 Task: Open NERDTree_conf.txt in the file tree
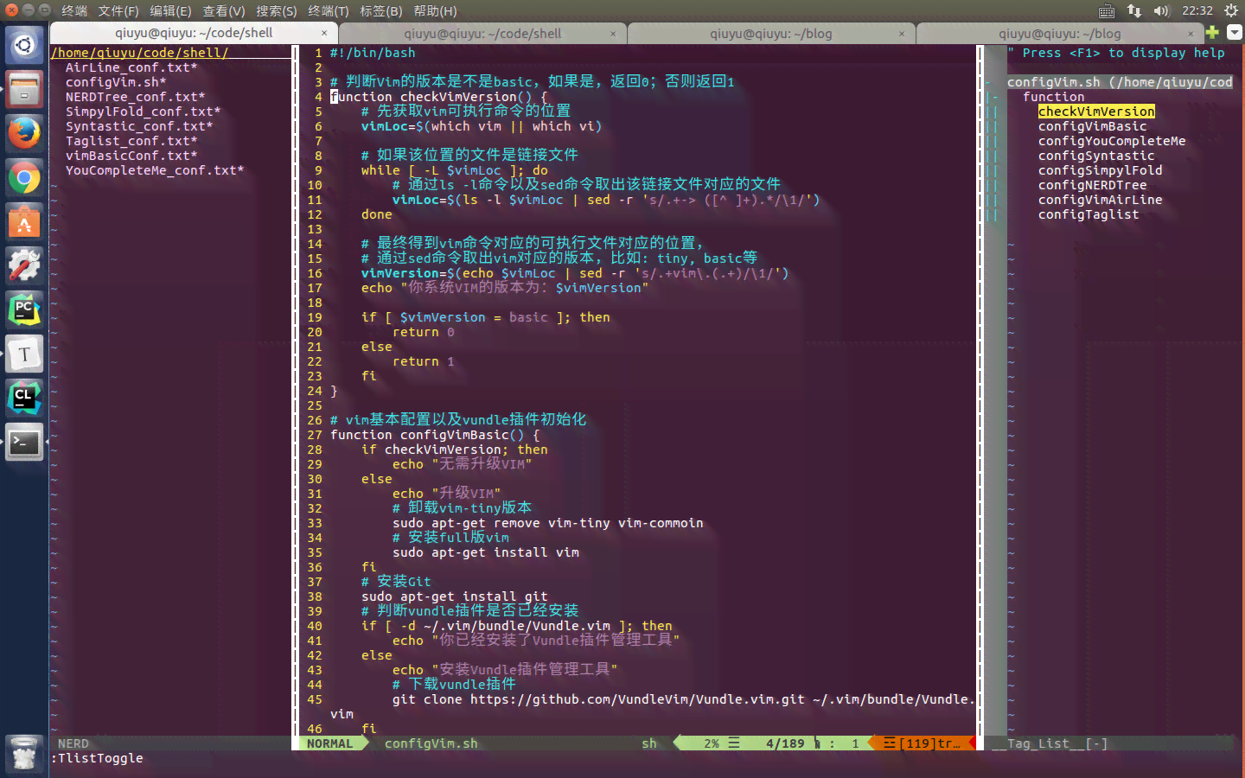click(135, 97)
